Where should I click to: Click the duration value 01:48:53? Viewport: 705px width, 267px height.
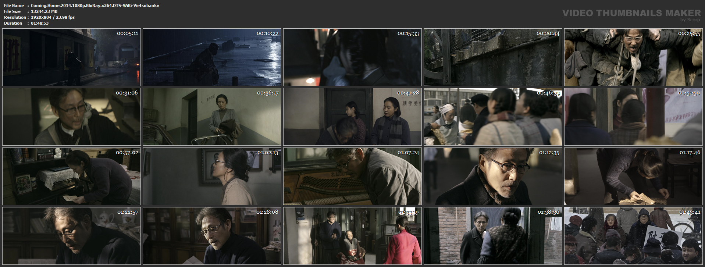click(x=40, y=23)
